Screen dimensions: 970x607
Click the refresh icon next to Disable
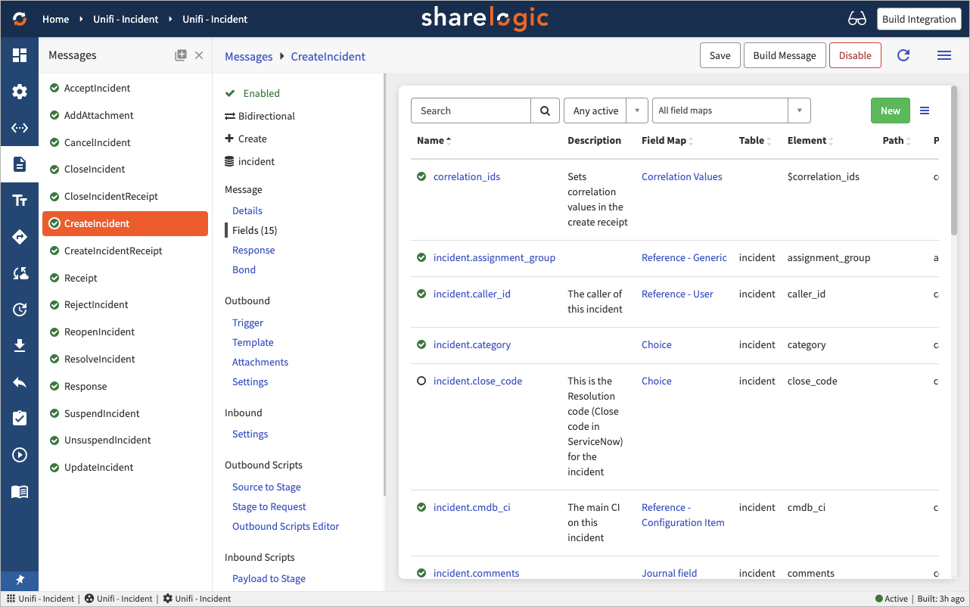(x=903, y=55)
